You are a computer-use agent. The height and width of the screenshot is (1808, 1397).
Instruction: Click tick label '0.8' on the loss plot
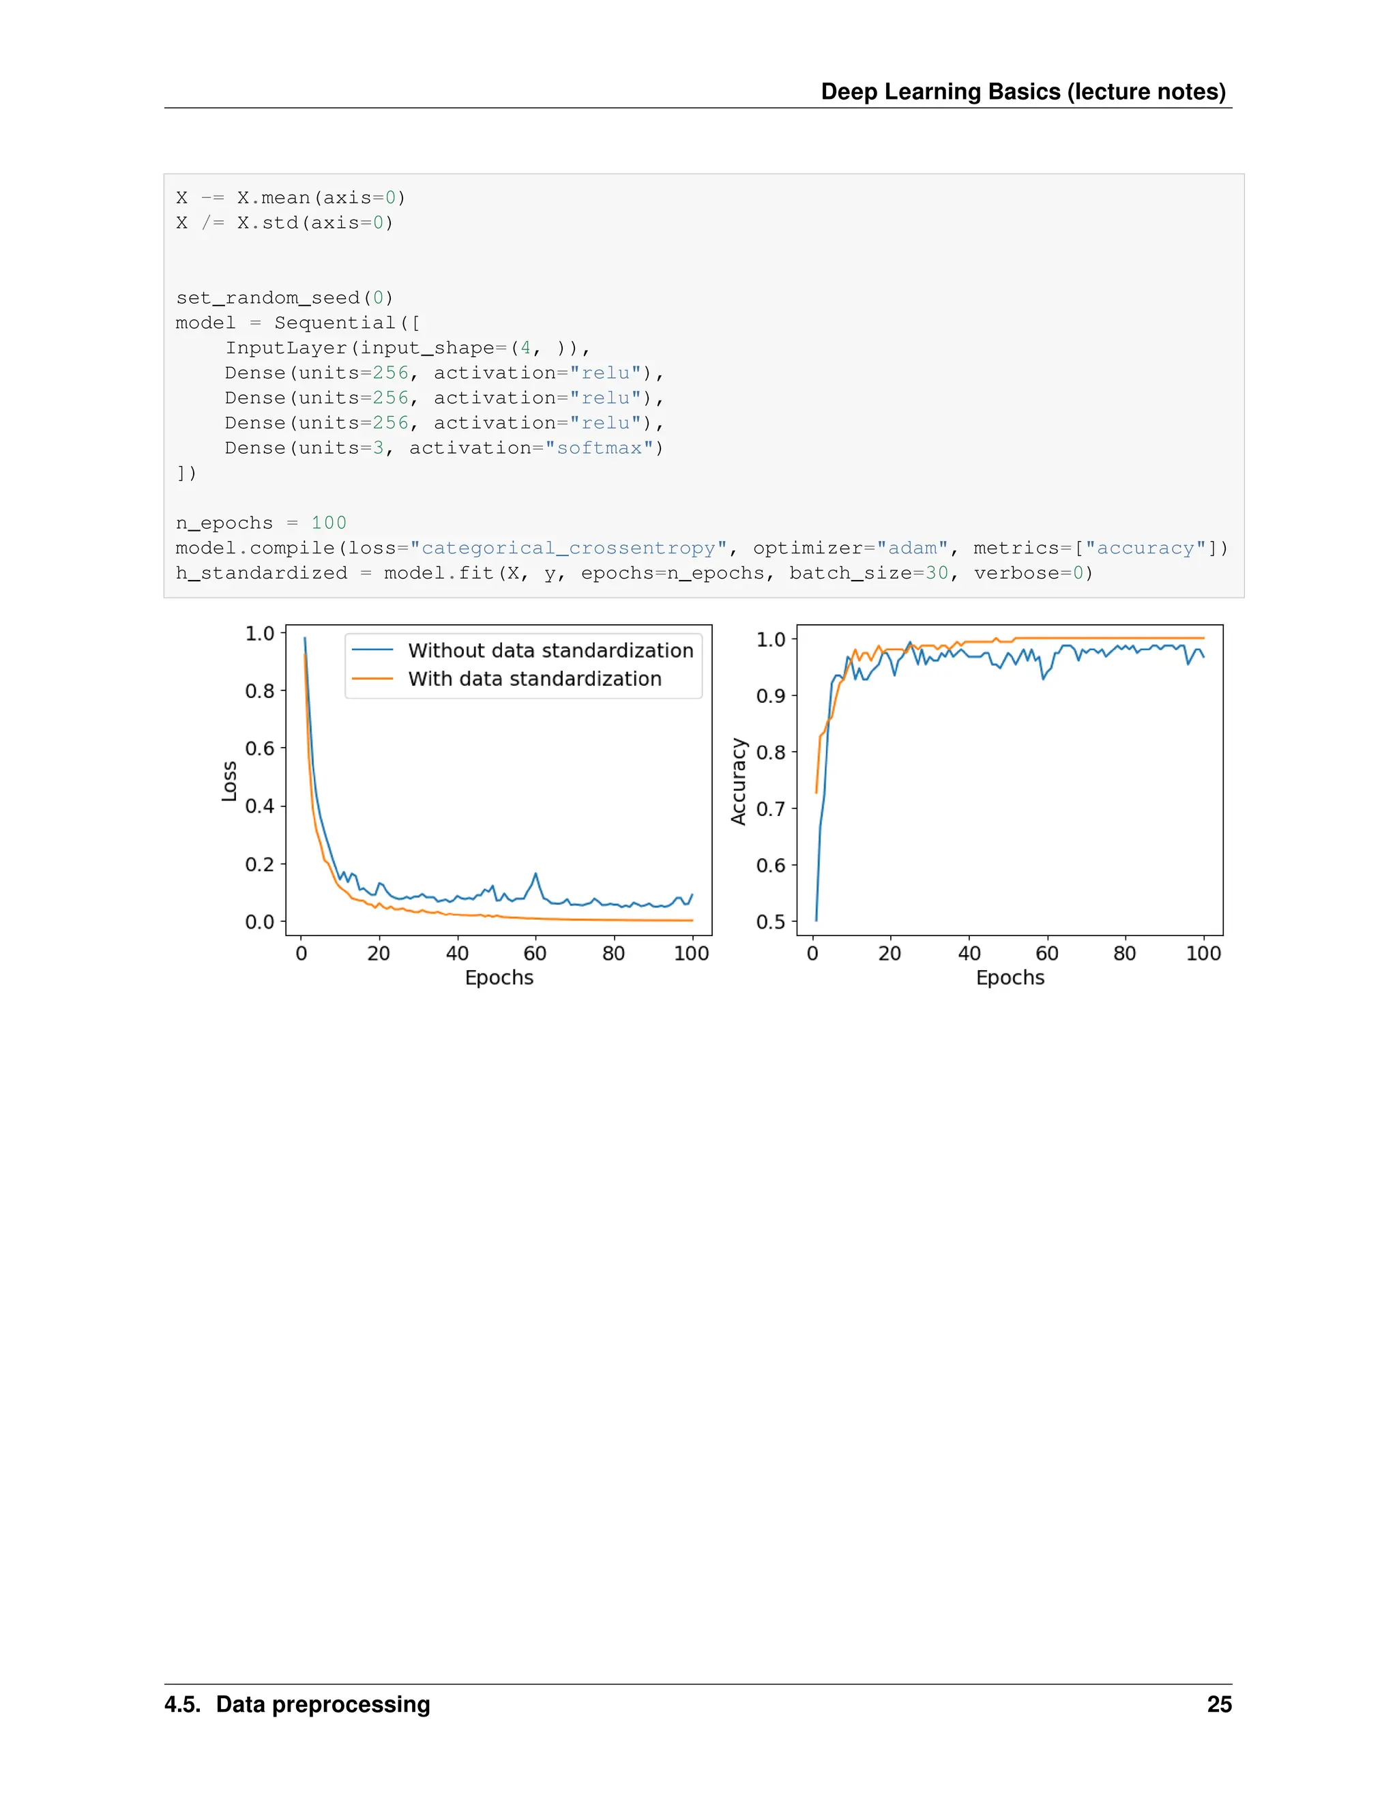[259, 690]
